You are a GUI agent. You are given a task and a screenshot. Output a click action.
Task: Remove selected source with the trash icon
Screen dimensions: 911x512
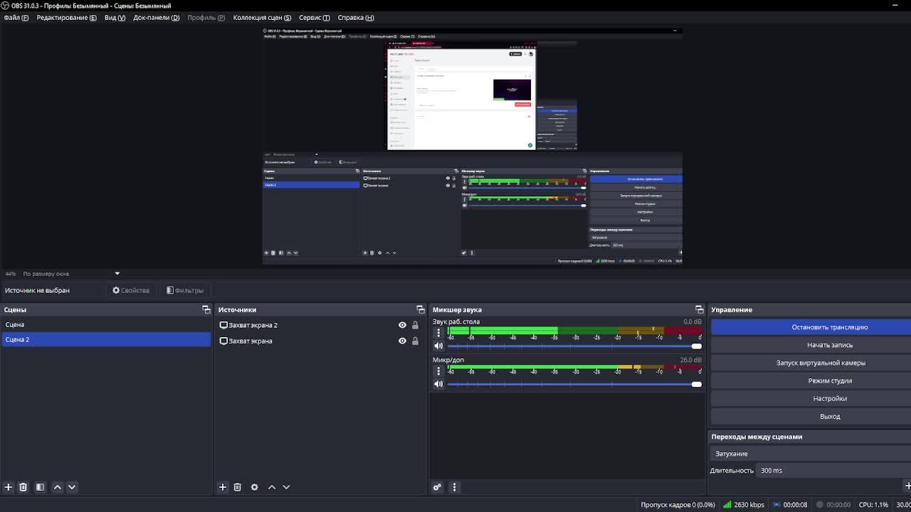click(238, 487)
